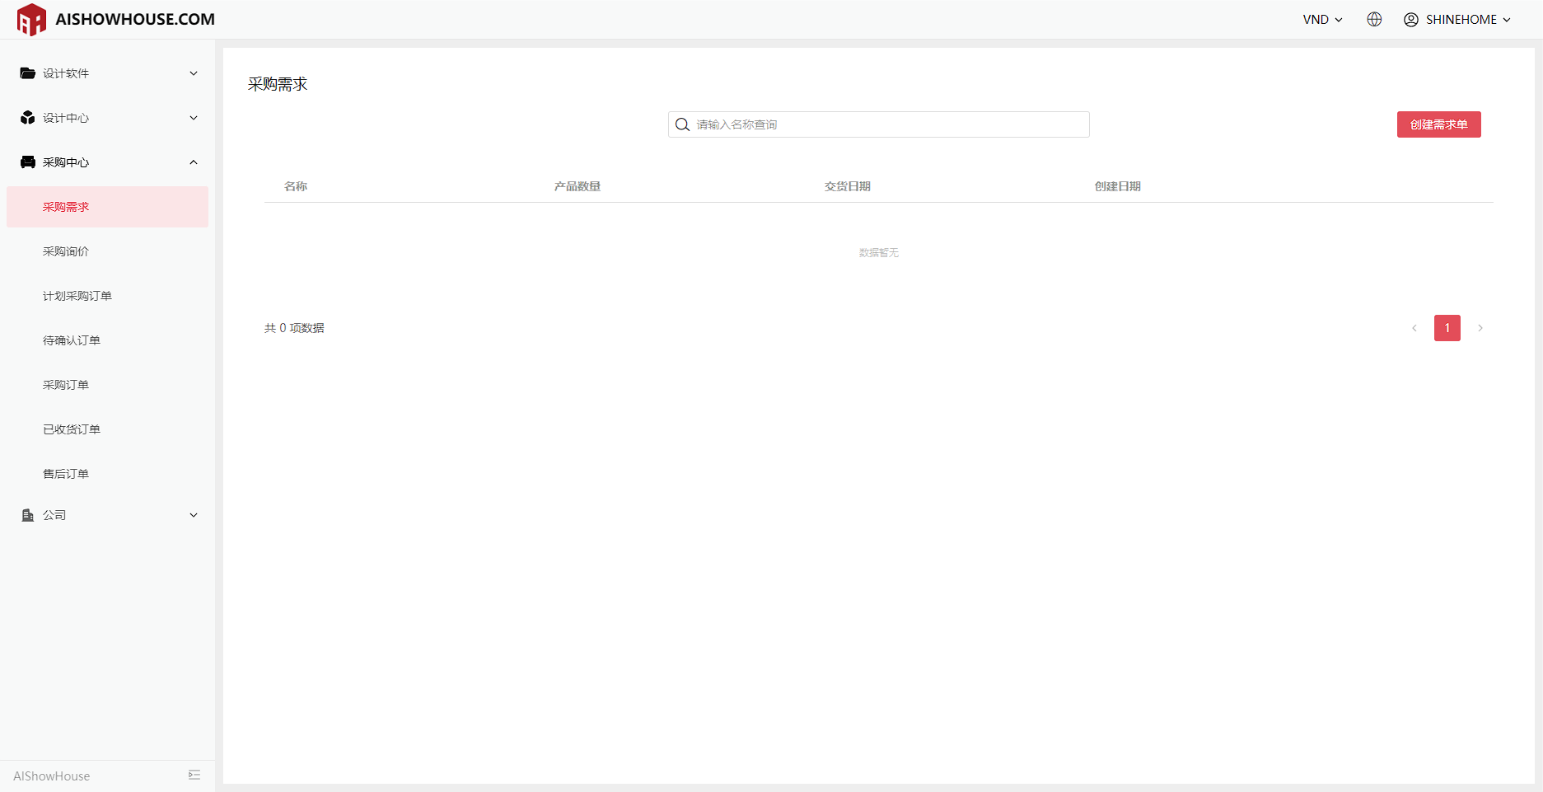Open the VND currency dropdown
This screenshot has height=792, width=1543.
pos(1322,19)
